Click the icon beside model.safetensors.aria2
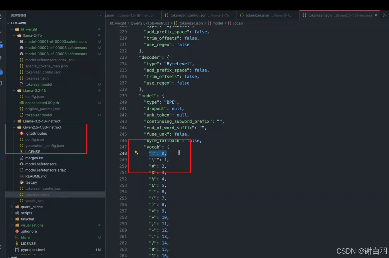 (x=21, y=170)
